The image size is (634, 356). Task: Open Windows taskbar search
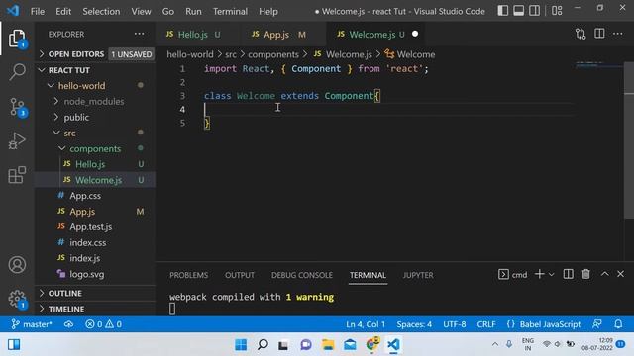263,345
